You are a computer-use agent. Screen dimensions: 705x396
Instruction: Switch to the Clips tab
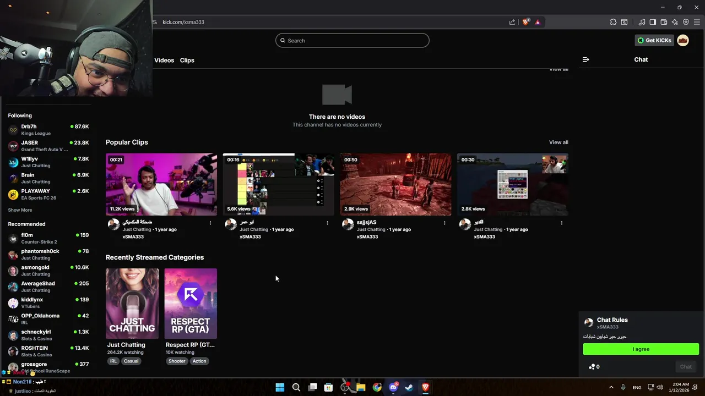pos(187,61)
